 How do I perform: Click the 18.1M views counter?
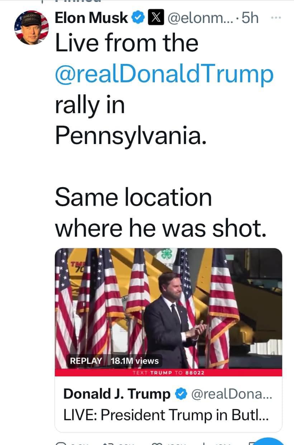(135, 361)
